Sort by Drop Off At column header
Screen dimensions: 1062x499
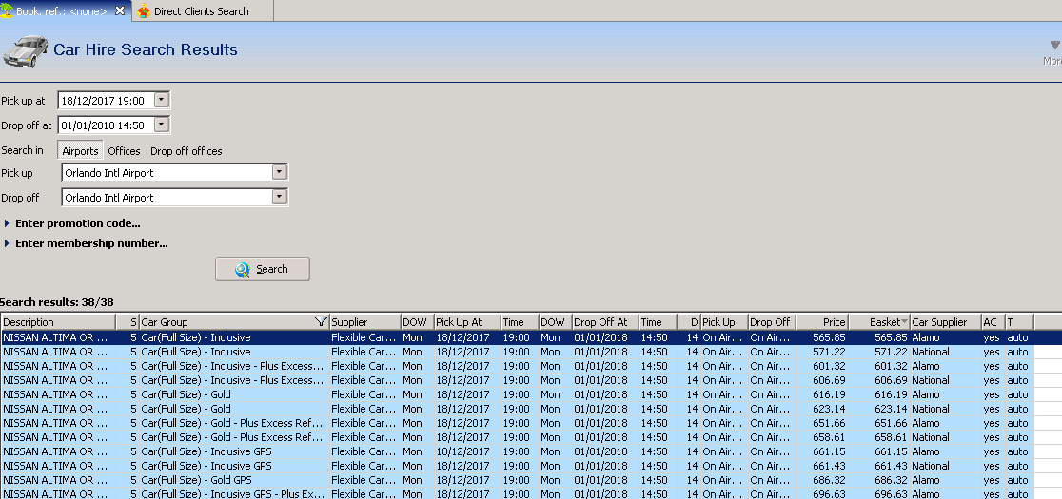(x=605, y=322)
